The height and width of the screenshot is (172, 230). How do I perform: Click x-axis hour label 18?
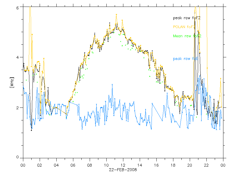tap(173, 165)
